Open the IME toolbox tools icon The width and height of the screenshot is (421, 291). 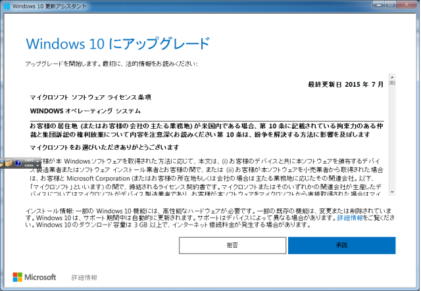tap(9, 163)
